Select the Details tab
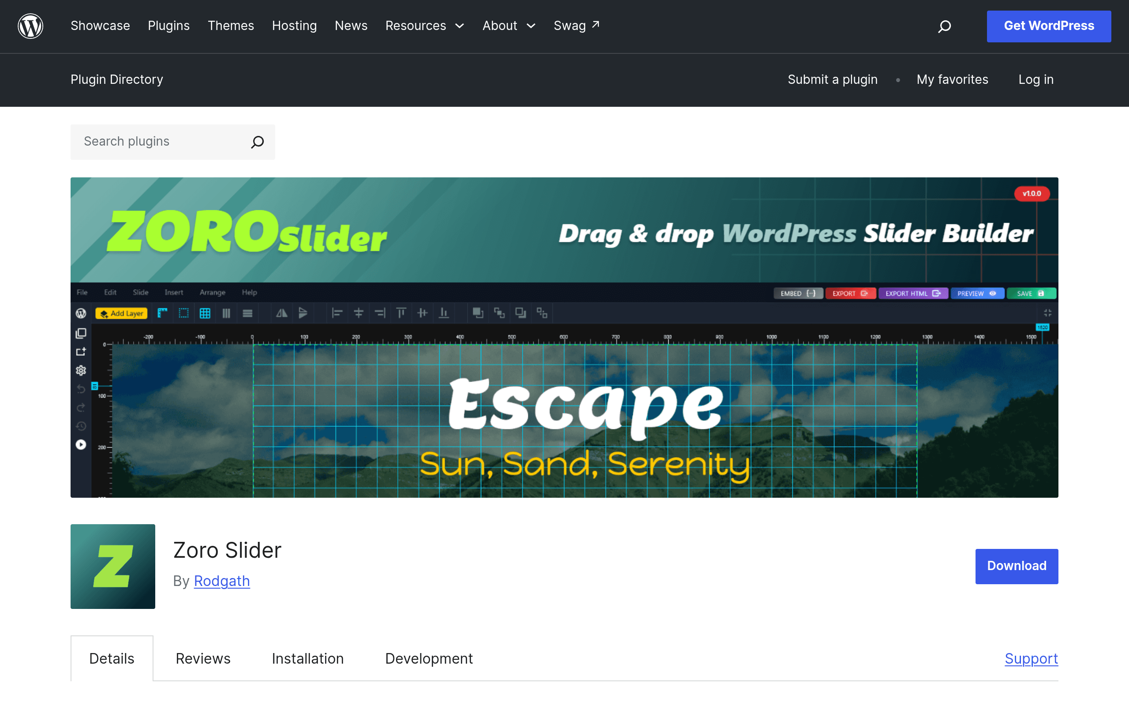This screenshot has width=1129, height=706. tap(112, 658)
